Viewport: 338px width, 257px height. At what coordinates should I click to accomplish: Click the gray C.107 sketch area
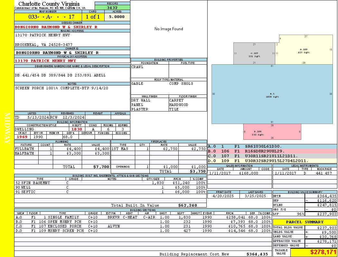point(254,54)
